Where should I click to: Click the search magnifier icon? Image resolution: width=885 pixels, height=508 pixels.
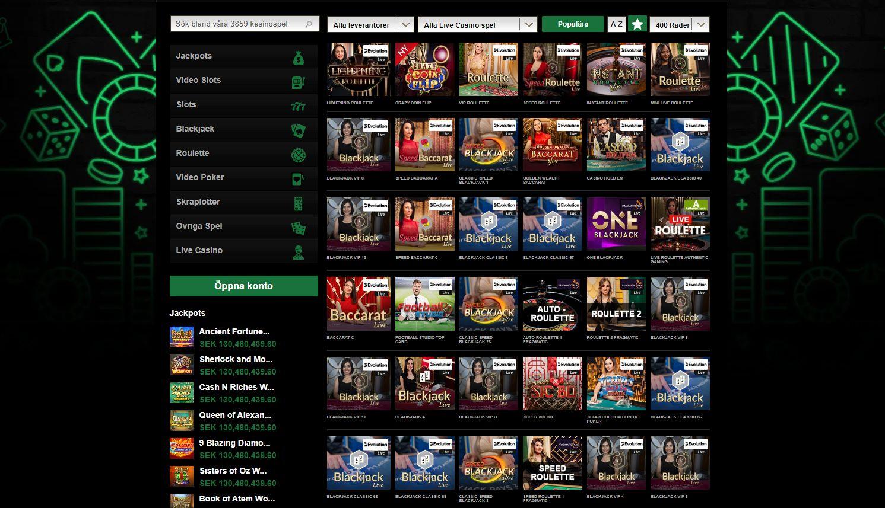[309, 24]
